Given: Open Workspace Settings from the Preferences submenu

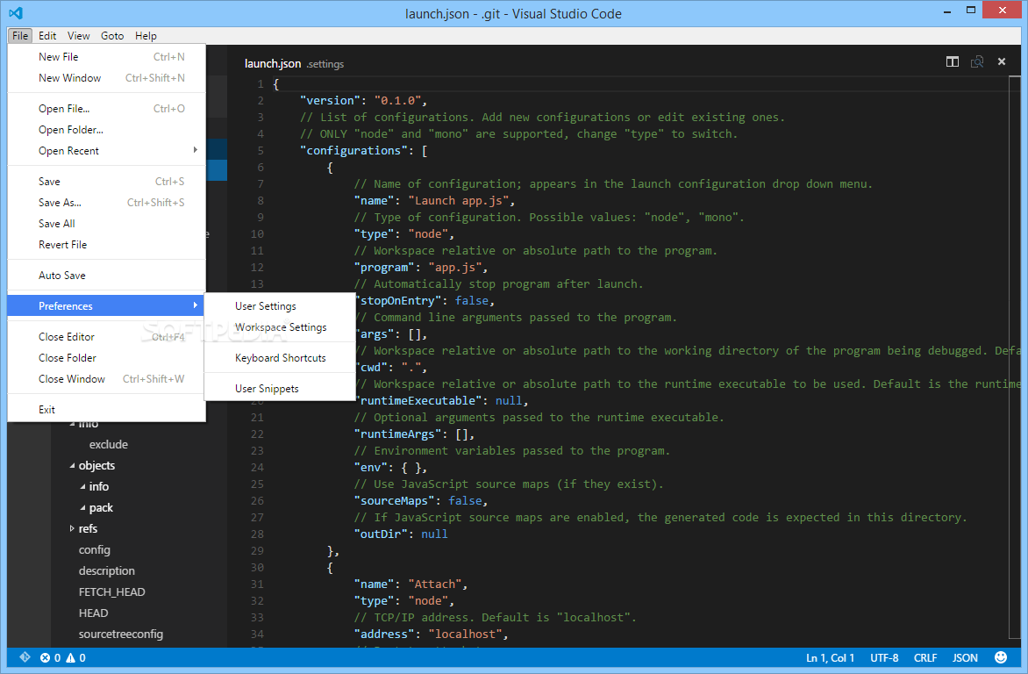Looking at the screenshot, I should (x=280, y=327).
